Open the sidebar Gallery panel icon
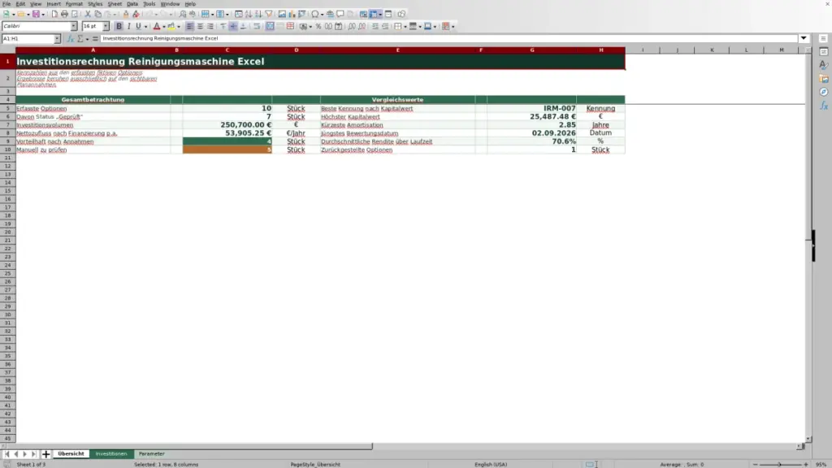Viewport: 832px width, 468px height. point(824,79)
